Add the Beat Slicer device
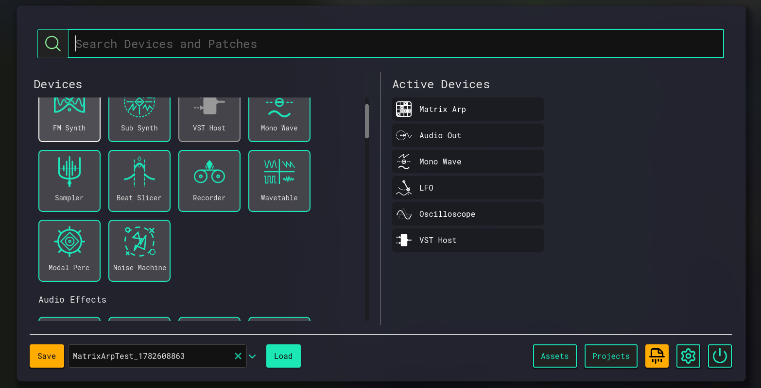The width and height of the screenshot is (761, 388). click(139, 181)
